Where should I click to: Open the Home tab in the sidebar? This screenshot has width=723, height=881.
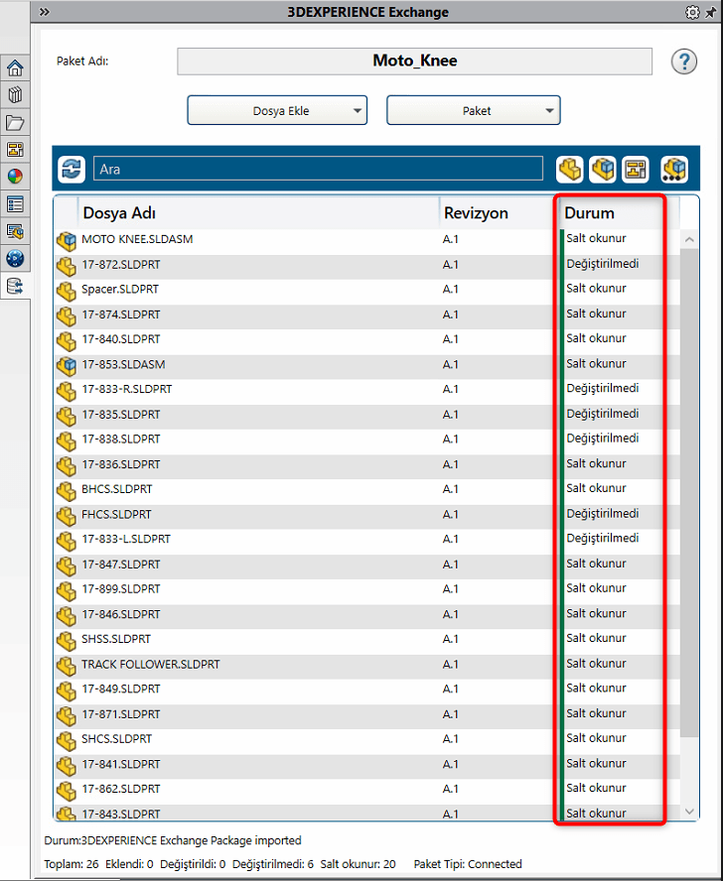click(15, 68)
